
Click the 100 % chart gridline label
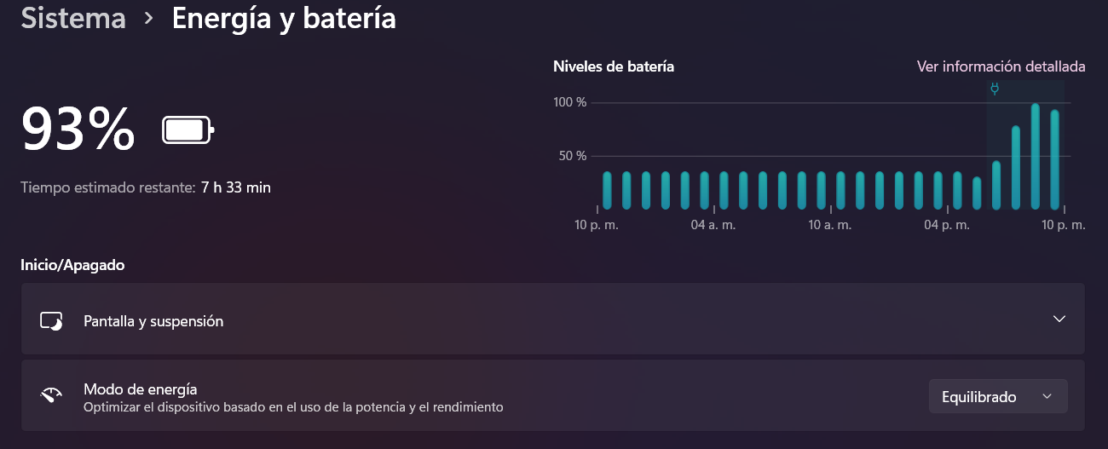point(570,103)
